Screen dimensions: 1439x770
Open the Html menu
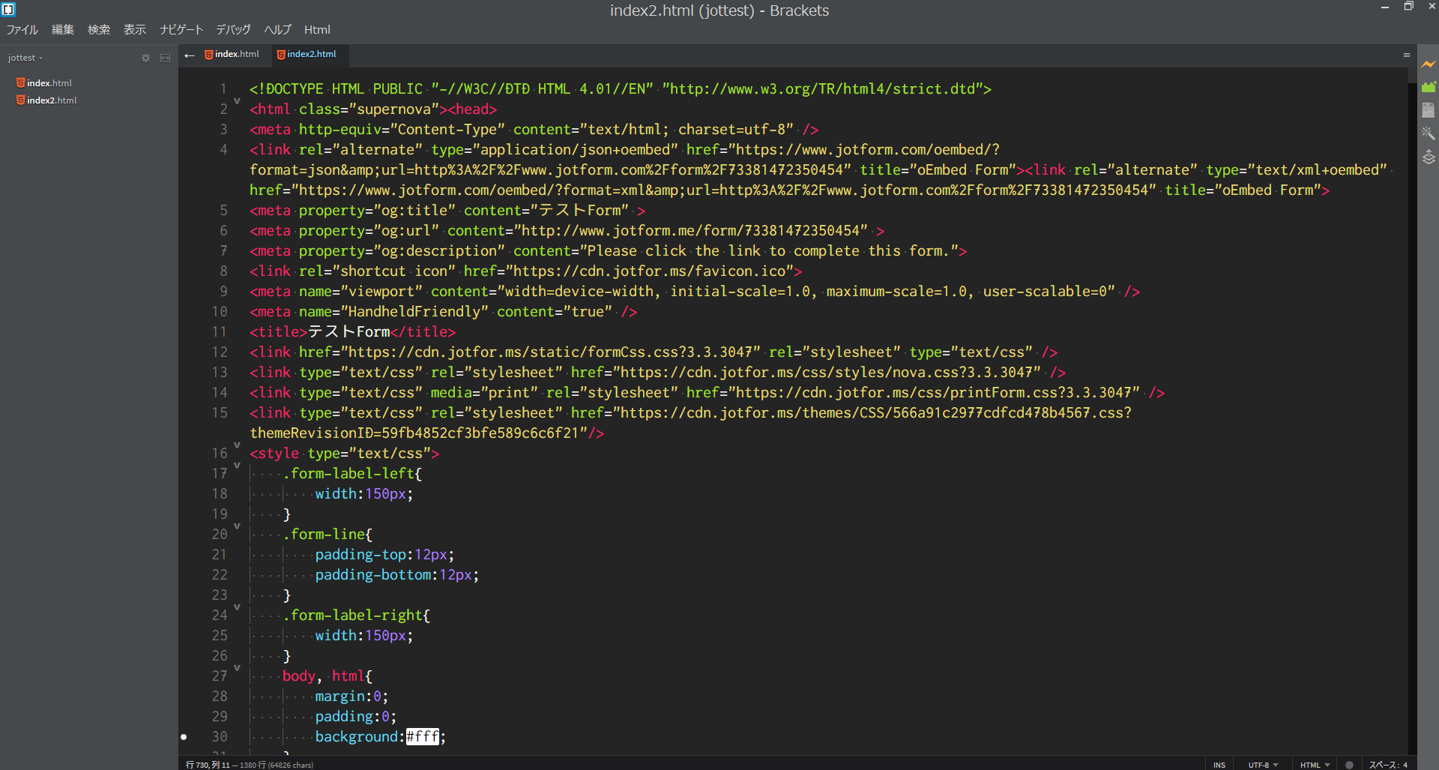click(x=317, y=29)
